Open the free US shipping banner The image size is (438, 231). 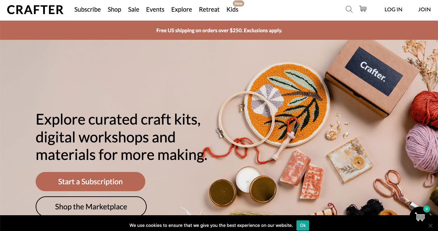coord(219,30)
